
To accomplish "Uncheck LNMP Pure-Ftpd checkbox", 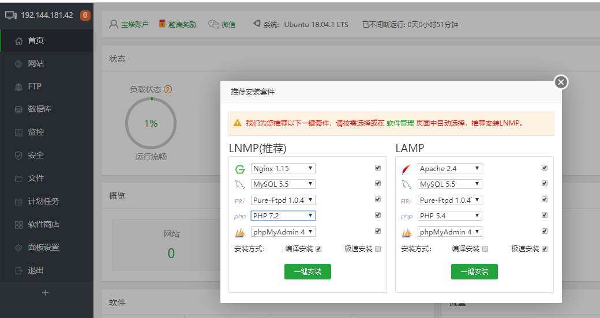I will pyautogui.click(x=378, y=199).
